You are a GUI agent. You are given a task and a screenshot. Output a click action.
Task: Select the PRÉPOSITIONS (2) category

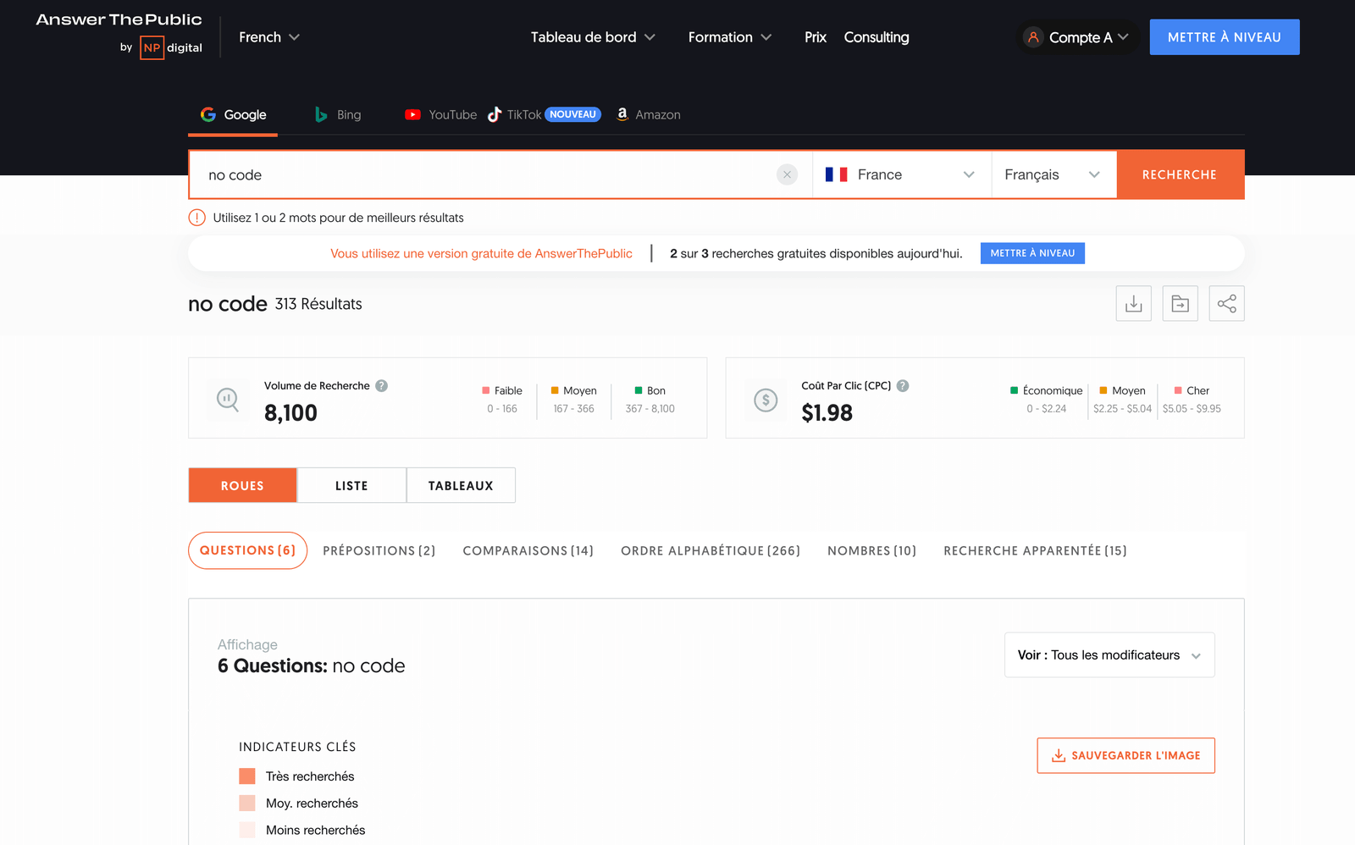379,550
